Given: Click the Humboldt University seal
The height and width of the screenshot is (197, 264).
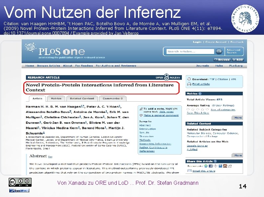Looking at the screenshot, I should tap(245, 19).
